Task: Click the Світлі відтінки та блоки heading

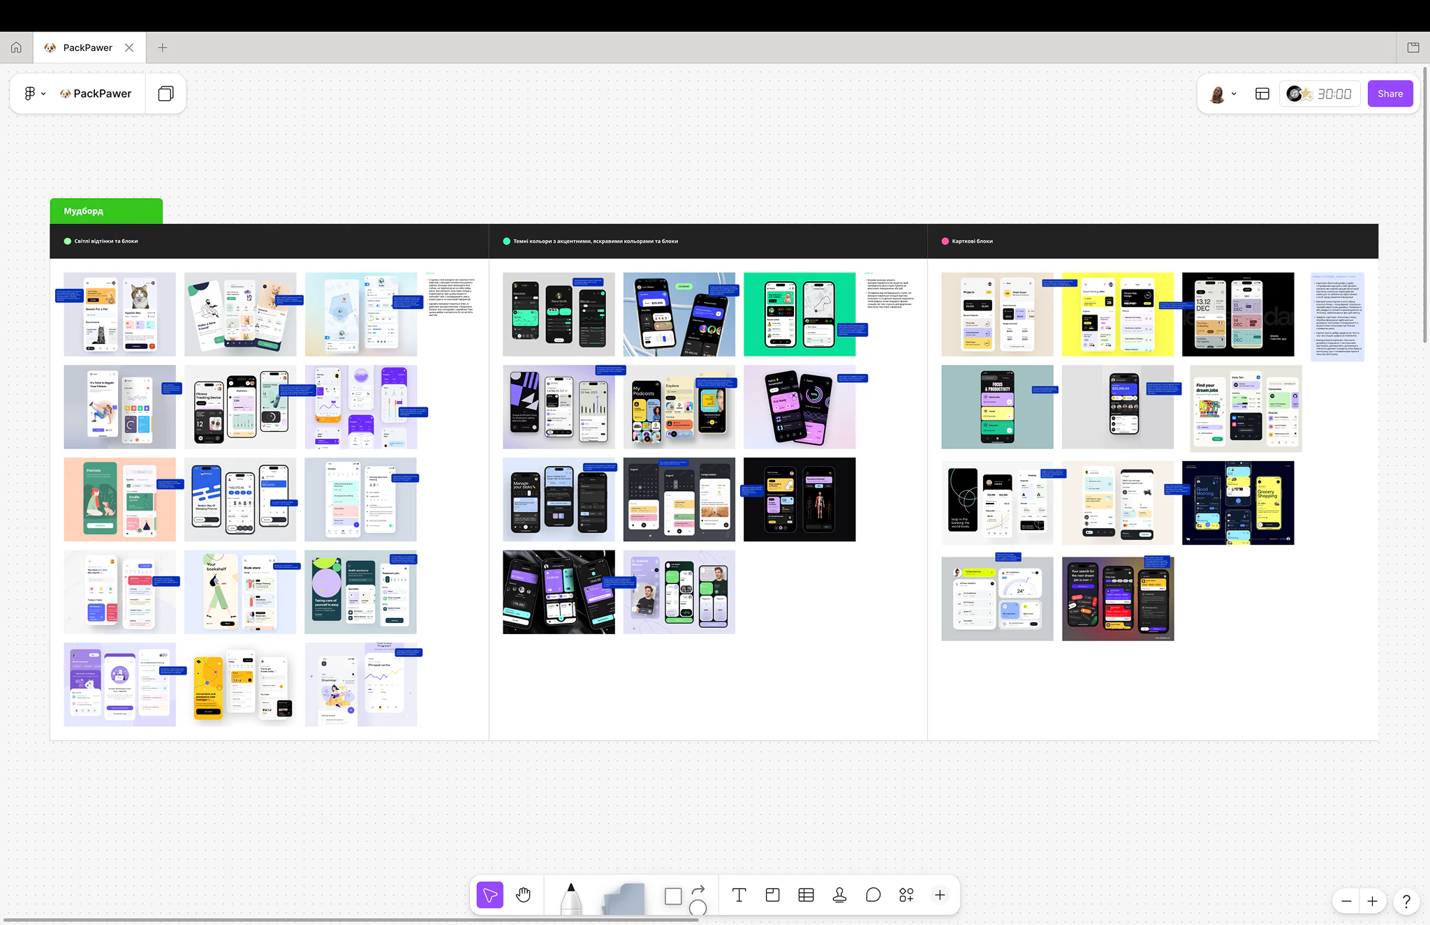Action: click(106, 241)
